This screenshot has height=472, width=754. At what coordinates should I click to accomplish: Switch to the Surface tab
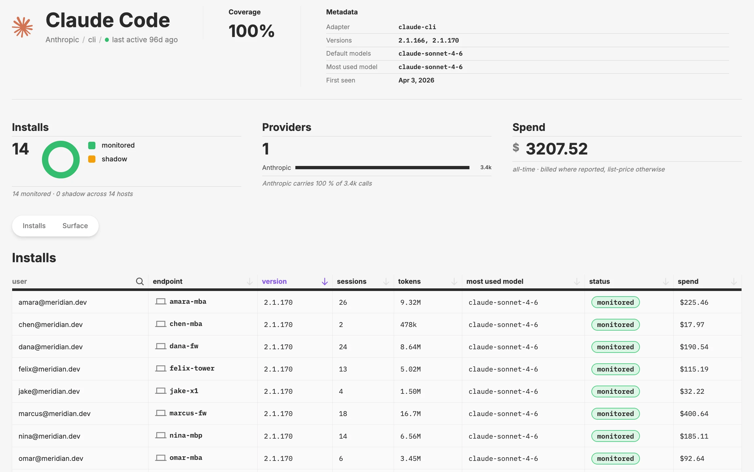(75, 226)
